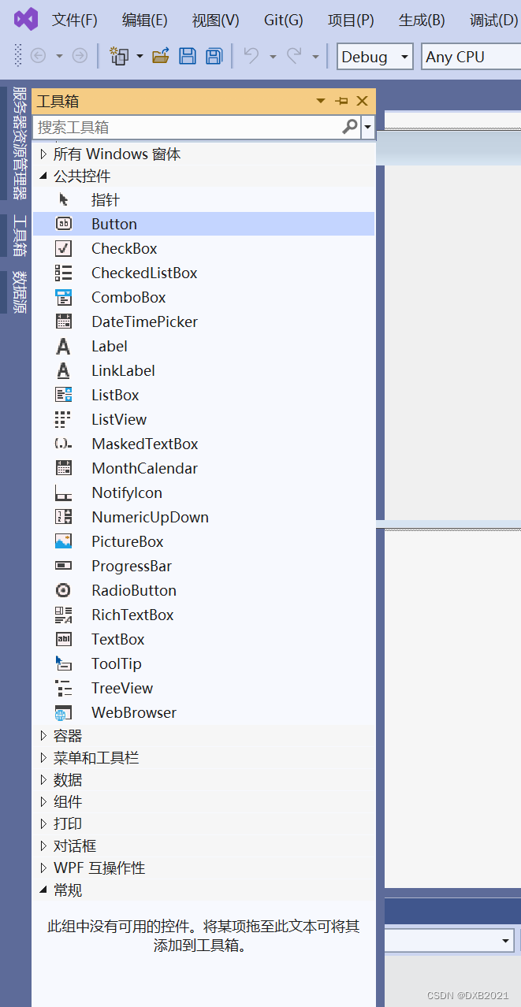The image size is (521, 1007).
Task: Click the Undo arrow icon
Action: (251, 55)
